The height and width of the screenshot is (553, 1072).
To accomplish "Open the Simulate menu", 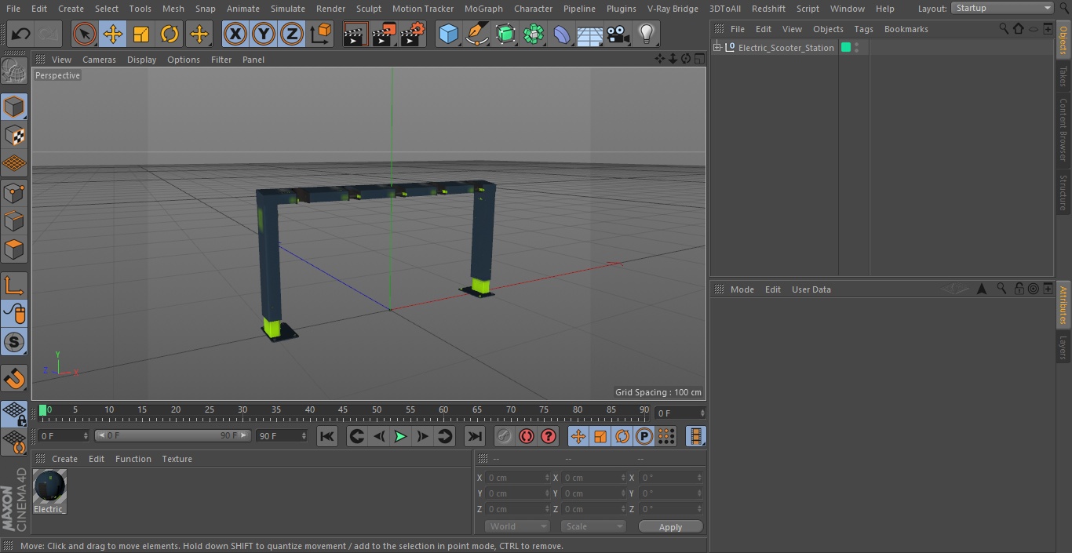I will (287, 9).
